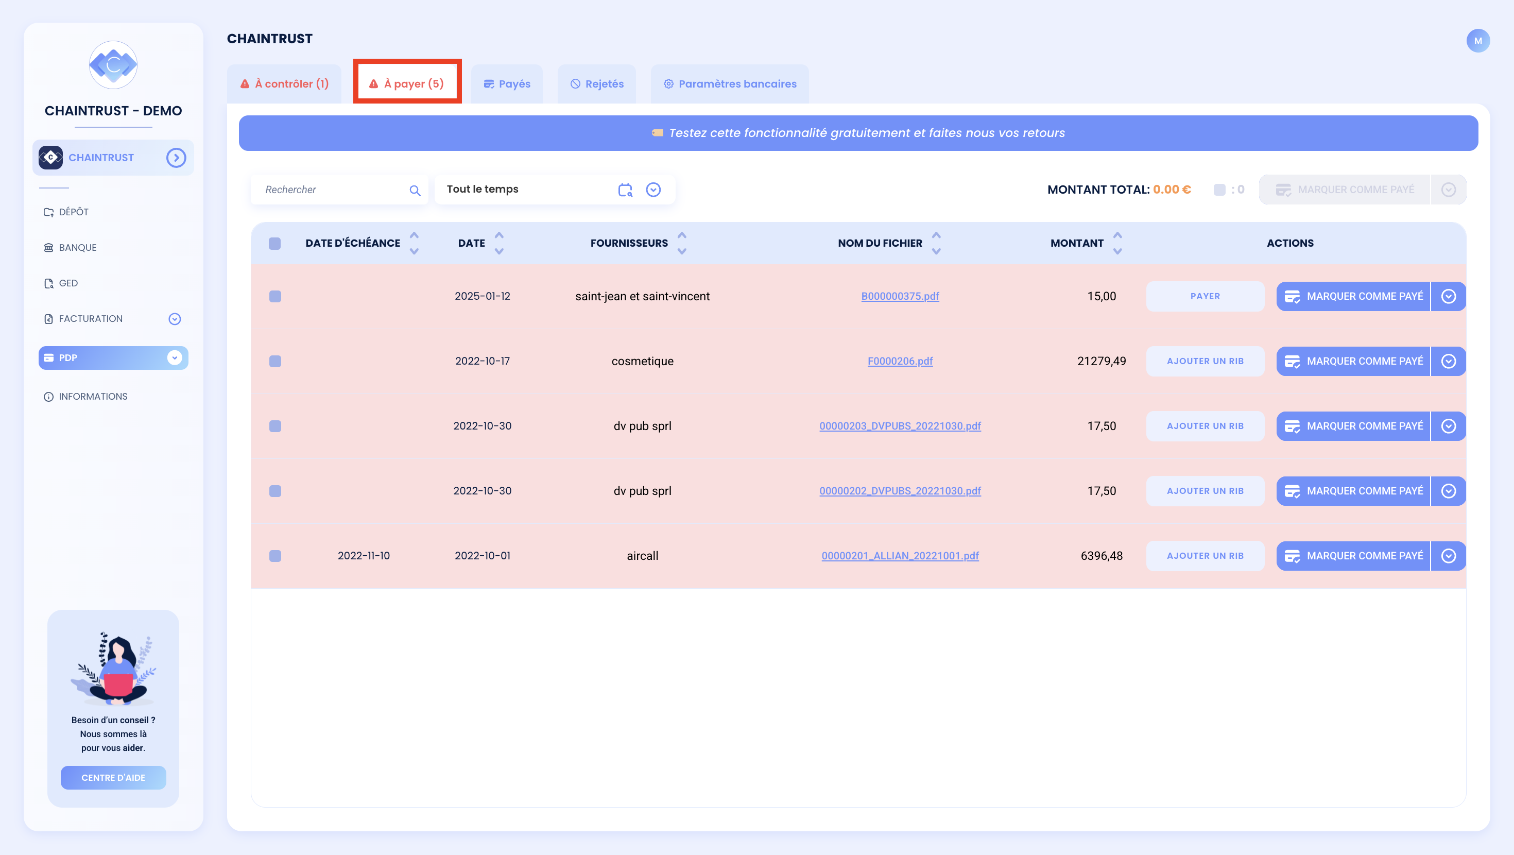Open action dropdown for aircall row
The image size is (1514, 855).
[1448, 556]
